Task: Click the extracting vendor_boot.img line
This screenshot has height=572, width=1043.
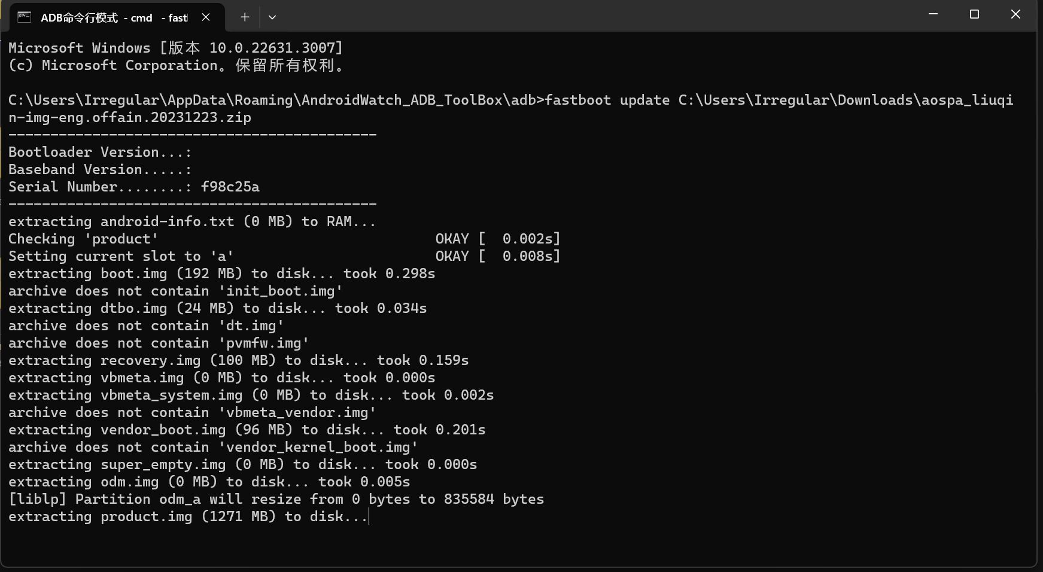Action: click(x=247, y=430)
